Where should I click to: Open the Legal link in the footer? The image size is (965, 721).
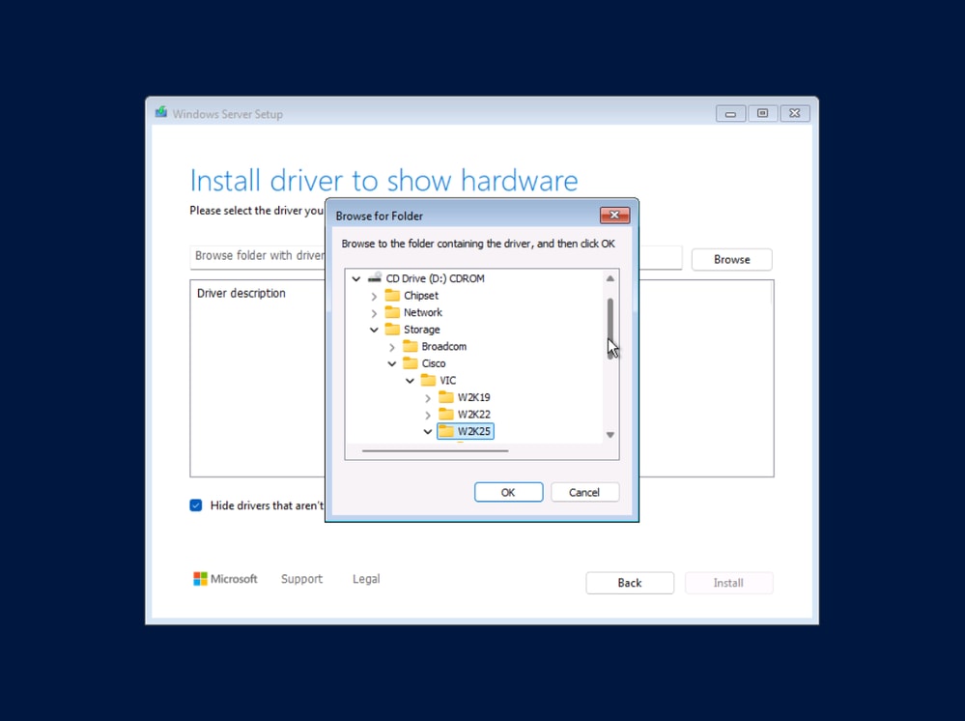pyautogui.click(x=365, y=578)
